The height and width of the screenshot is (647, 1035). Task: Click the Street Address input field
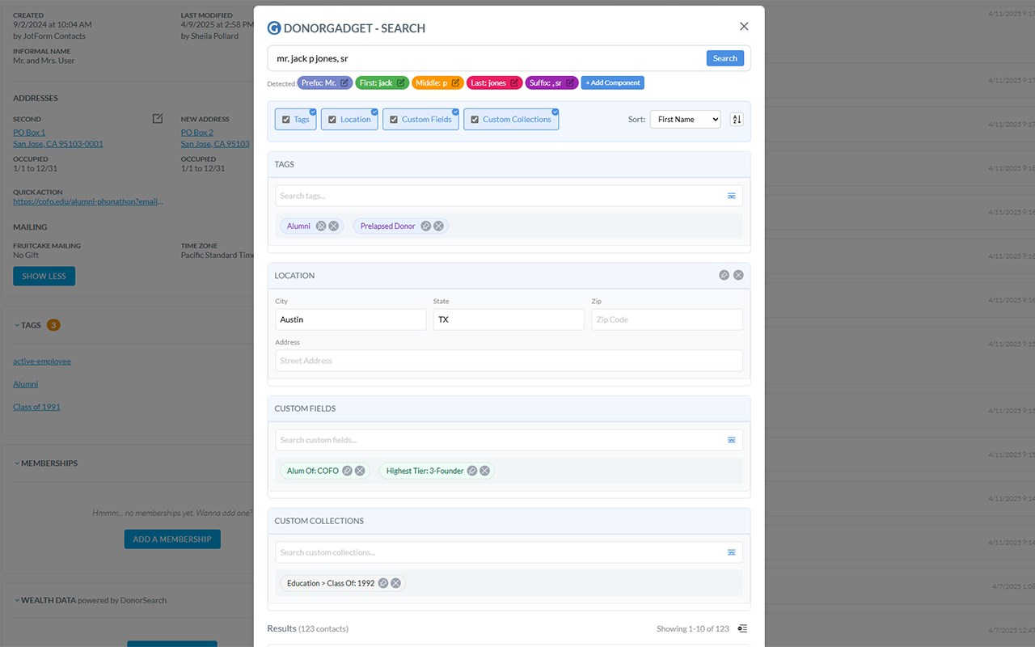(x=509, y=361)
